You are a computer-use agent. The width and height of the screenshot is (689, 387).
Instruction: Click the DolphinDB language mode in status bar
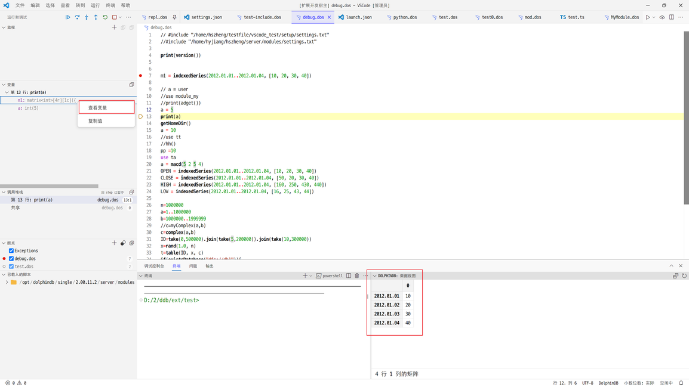[608, 383]
